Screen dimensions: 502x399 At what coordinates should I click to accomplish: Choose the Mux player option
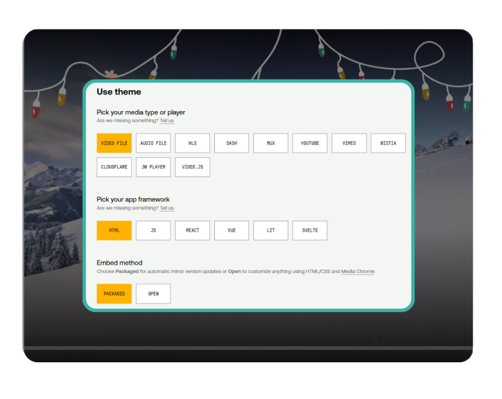[x=270, y=143]
